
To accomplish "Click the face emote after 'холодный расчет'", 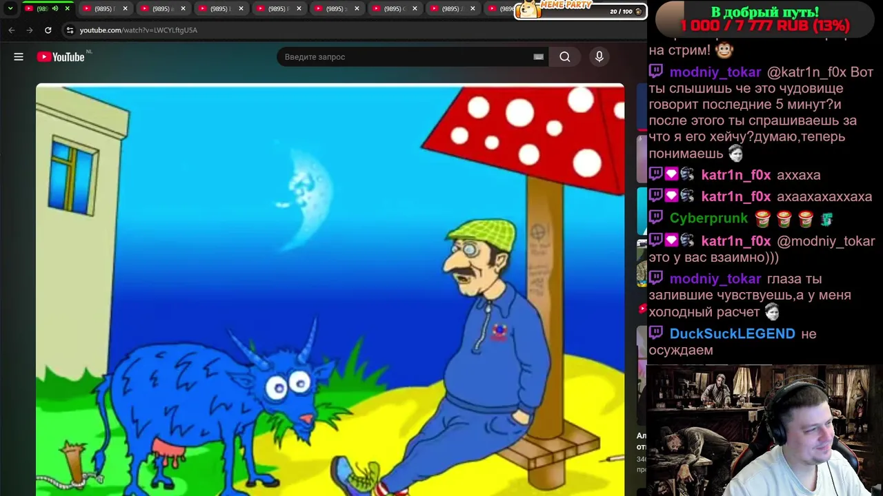I will [772, 312].
